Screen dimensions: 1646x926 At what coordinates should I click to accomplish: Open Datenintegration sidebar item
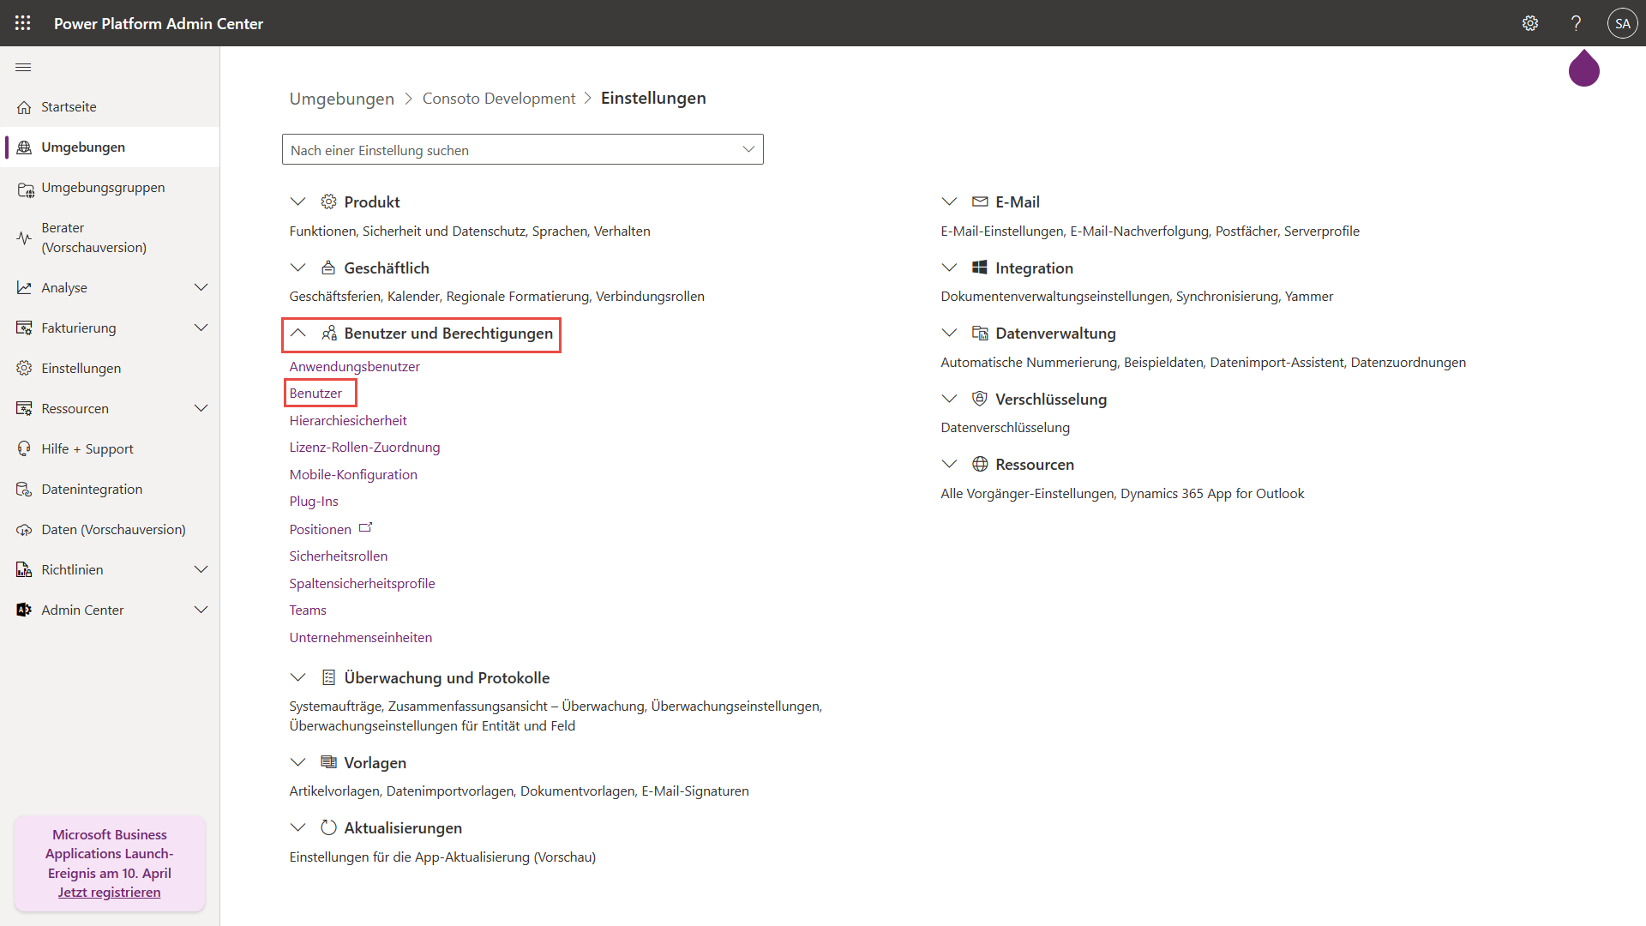pos(110,490)
